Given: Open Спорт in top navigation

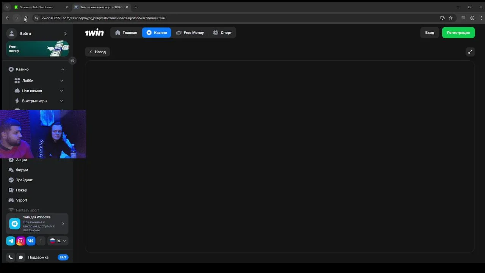Looking at the screenshot, I should [222, 33].
